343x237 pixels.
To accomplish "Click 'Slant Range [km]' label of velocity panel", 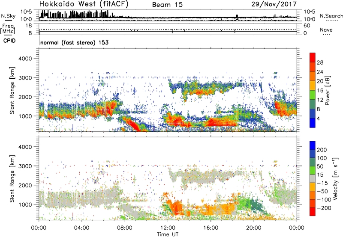I will 12,178.
